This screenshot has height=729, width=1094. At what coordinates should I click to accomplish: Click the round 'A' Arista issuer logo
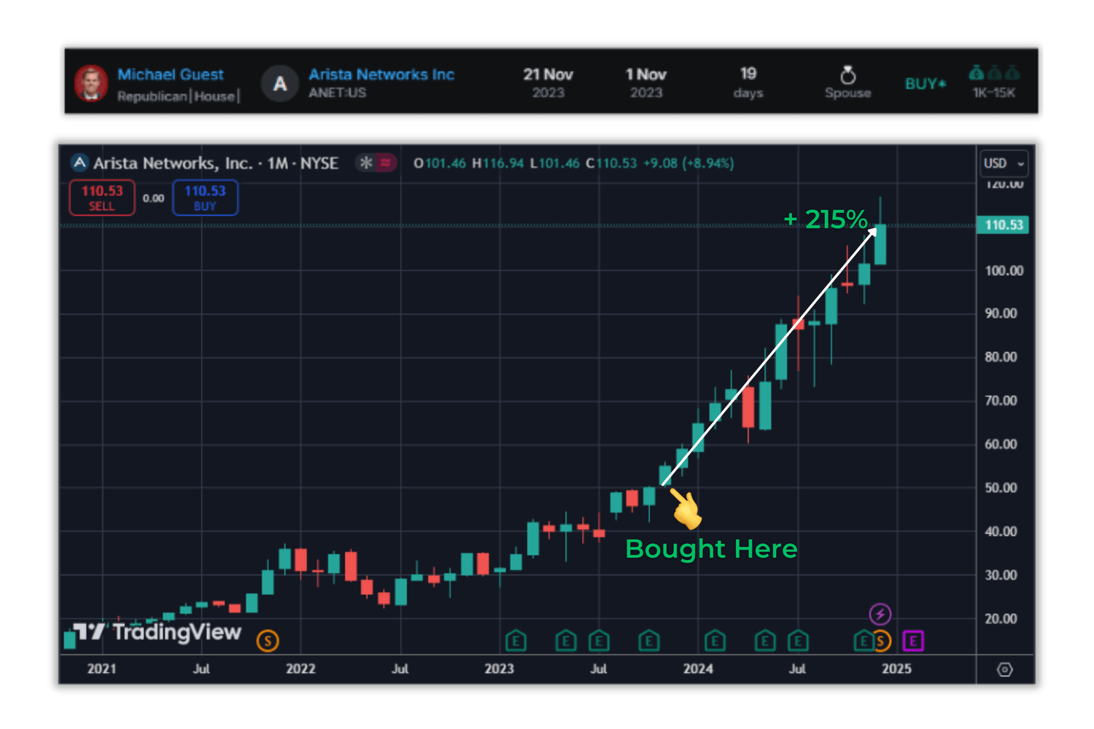click(280, 84)
